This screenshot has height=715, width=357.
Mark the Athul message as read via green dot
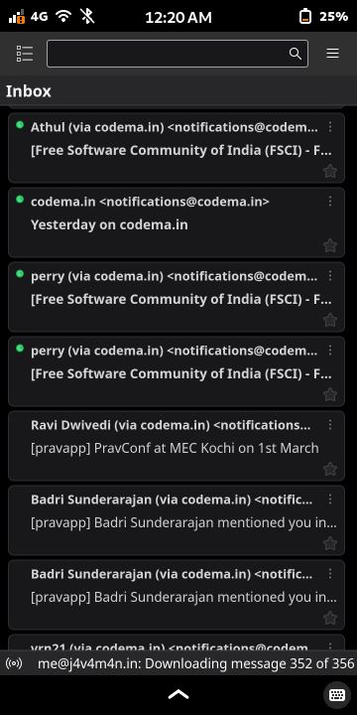tap(20, 124)
